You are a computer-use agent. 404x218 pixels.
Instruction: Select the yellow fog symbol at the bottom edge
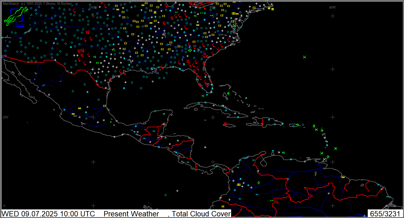(x=223, y=206)
